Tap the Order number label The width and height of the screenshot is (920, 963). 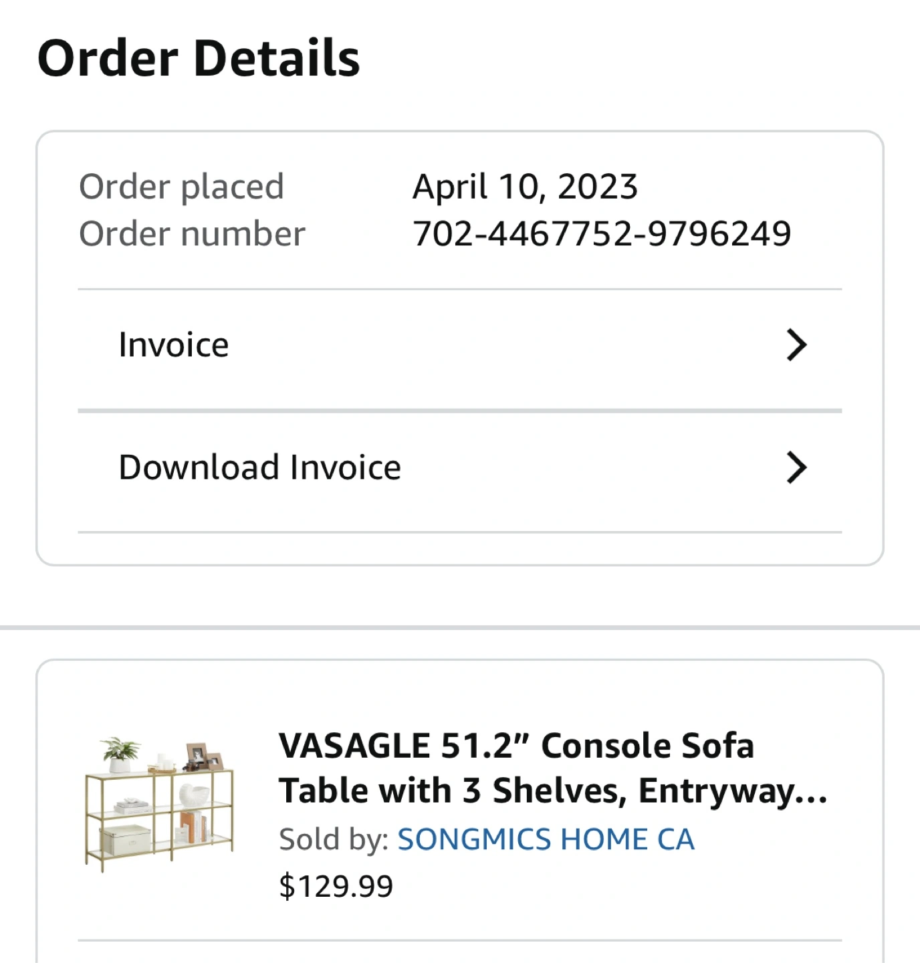[x=192, y=234]
